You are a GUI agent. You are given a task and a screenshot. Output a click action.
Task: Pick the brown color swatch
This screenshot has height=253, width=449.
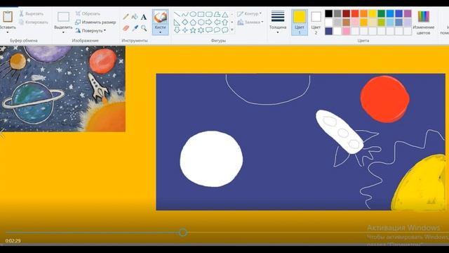346,22
